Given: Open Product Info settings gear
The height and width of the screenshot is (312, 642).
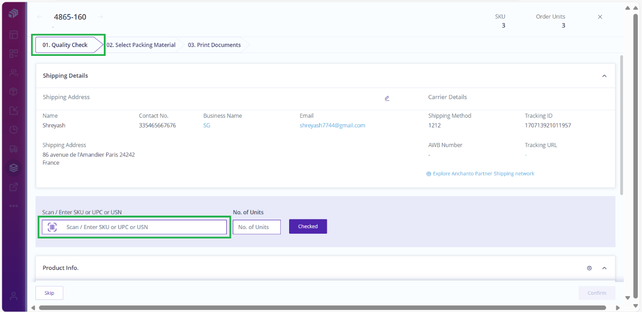Looking at the screenshot, I should 589,268.
